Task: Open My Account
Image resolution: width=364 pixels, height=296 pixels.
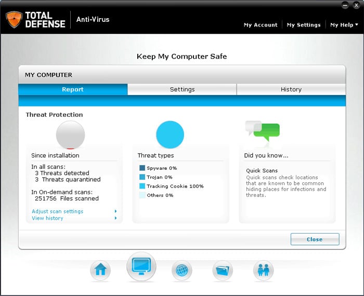Action: click(x=261, y=25)
